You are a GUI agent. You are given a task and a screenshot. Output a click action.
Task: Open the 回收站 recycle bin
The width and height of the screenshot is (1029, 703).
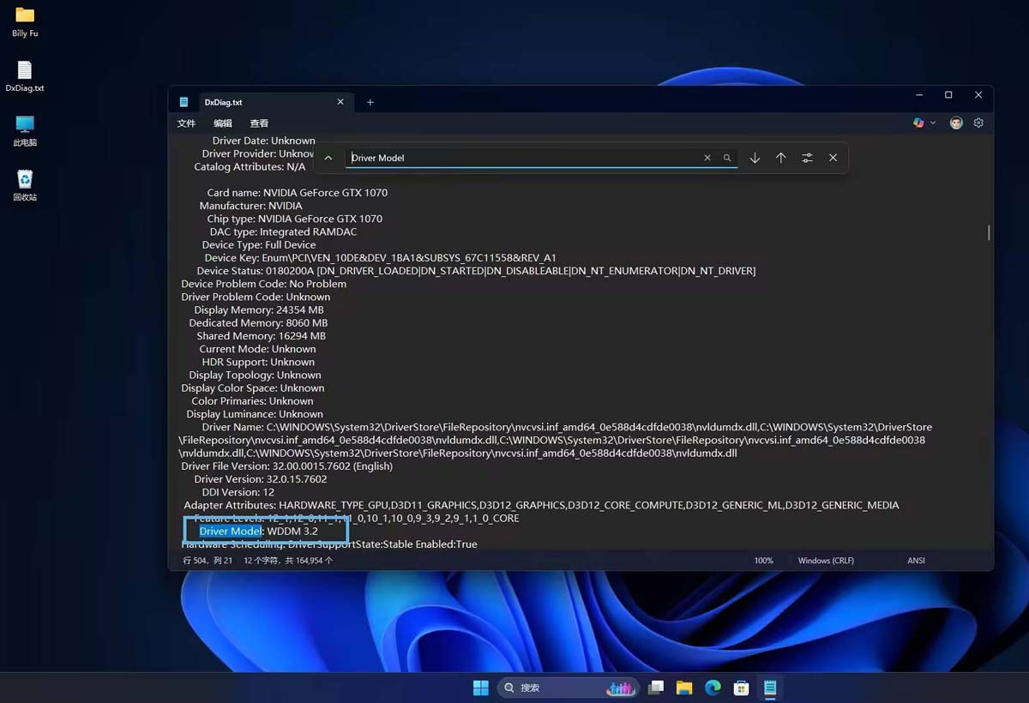click(25, 185)
